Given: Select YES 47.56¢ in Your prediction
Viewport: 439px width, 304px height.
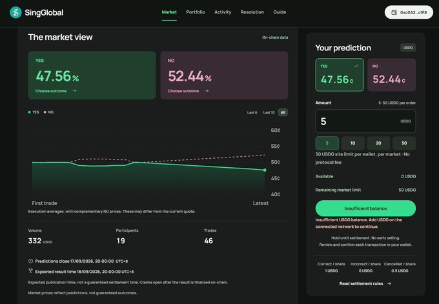Looking at the screenshot, I should 340,75.
